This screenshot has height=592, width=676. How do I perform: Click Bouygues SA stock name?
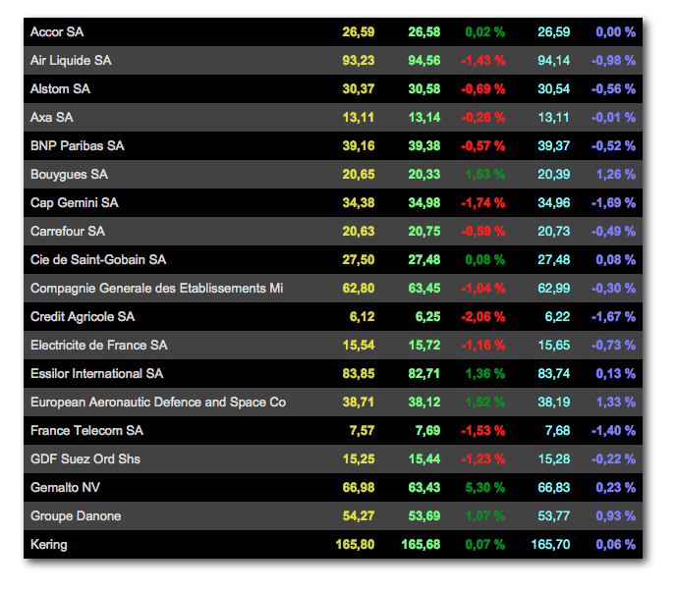70,174
